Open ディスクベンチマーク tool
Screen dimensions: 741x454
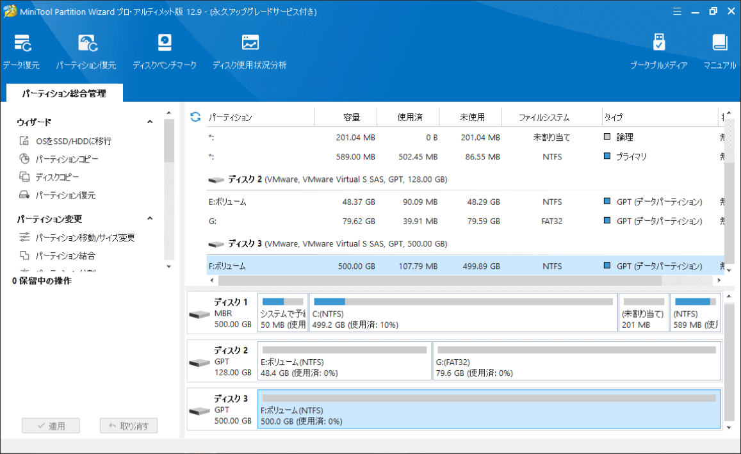(x=165, y=51)
